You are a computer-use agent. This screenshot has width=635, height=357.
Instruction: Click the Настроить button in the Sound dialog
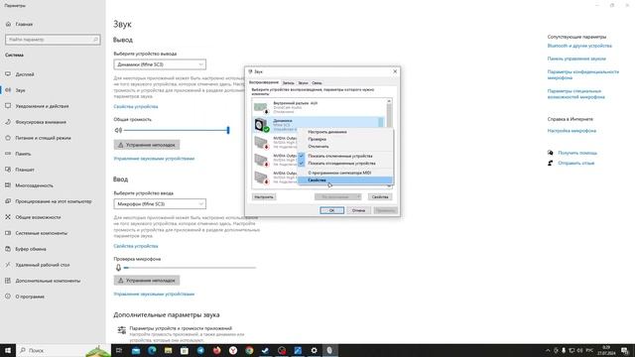(264, 197)
